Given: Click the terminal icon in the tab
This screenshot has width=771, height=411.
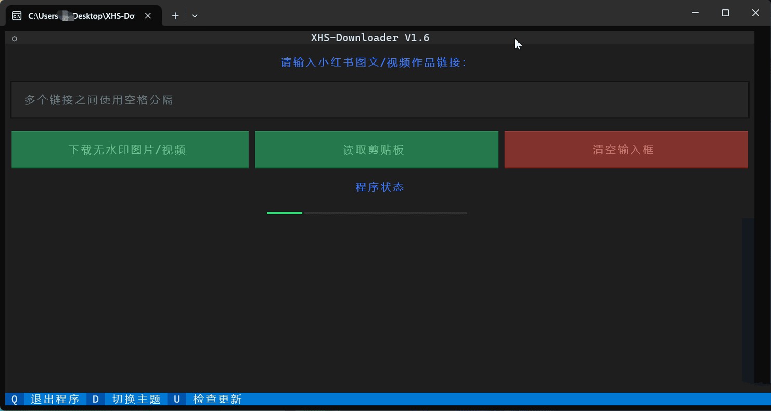Looking at the screenshot, I should (17, 16).
